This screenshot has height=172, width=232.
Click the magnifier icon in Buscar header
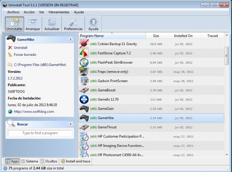coord(11,123)
